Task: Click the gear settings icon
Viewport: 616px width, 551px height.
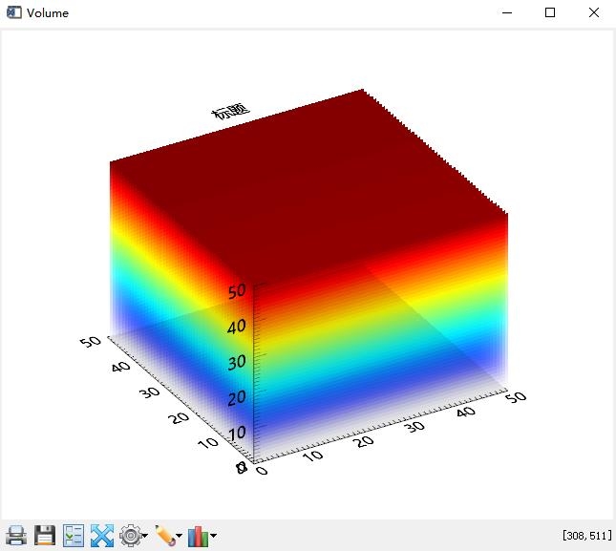Action: pos(130,536)
